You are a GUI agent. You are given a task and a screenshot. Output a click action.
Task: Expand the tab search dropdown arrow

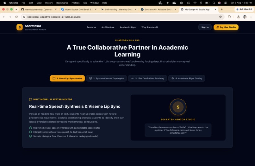pyautogui.click(x=16, y=9)
